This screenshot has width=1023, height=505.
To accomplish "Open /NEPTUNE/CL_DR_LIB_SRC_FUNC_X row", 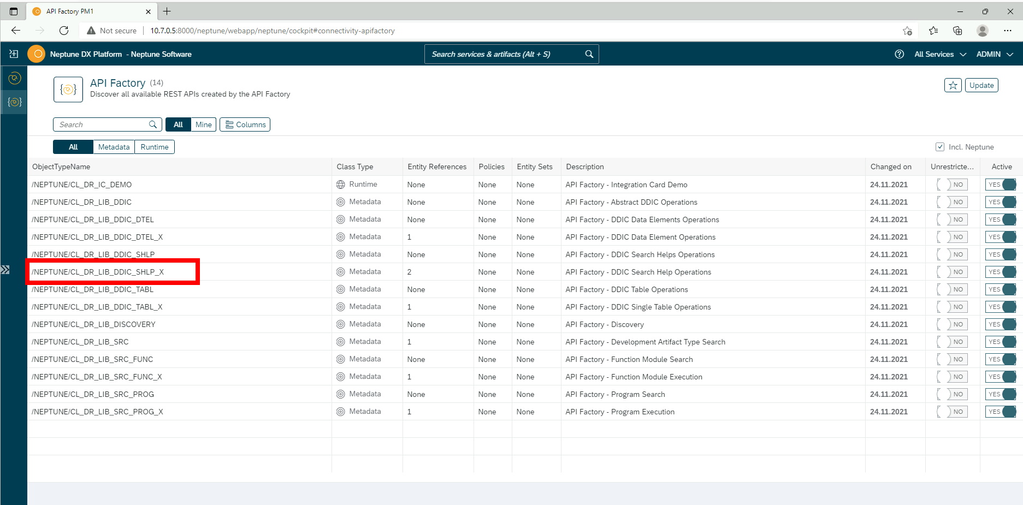I will click(x=97, y=377).
